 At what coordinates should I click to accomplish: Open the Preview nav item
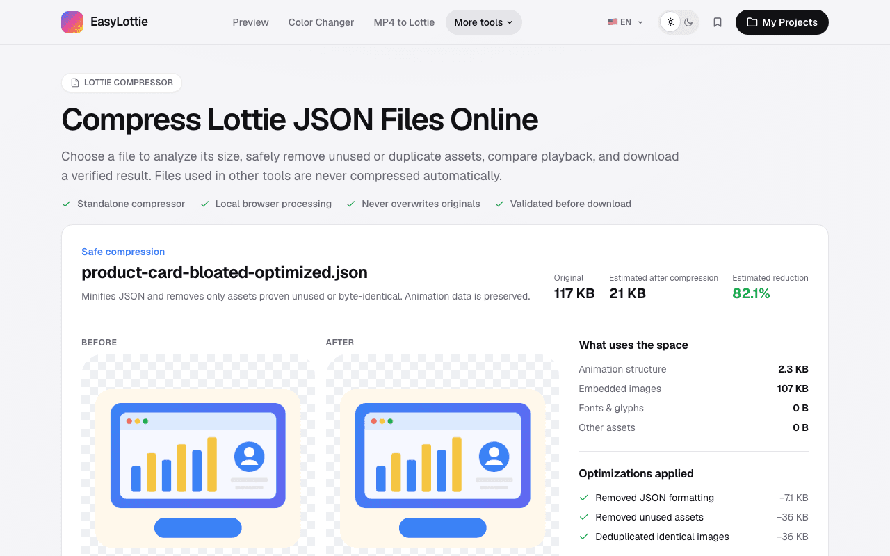point(250,22)
